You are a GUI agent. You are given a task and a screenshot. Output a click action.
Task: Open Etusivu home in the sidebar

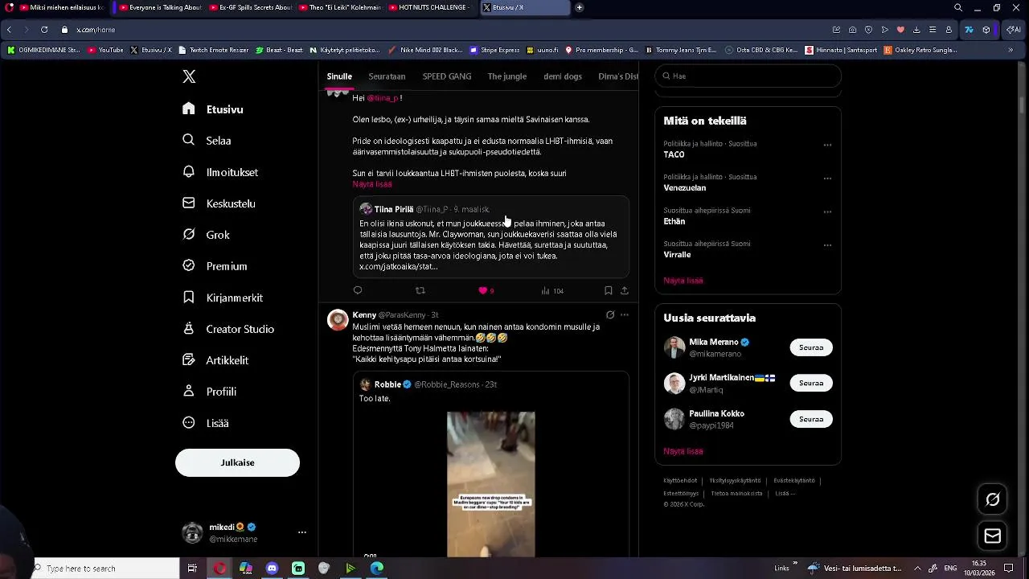[213, 109]
